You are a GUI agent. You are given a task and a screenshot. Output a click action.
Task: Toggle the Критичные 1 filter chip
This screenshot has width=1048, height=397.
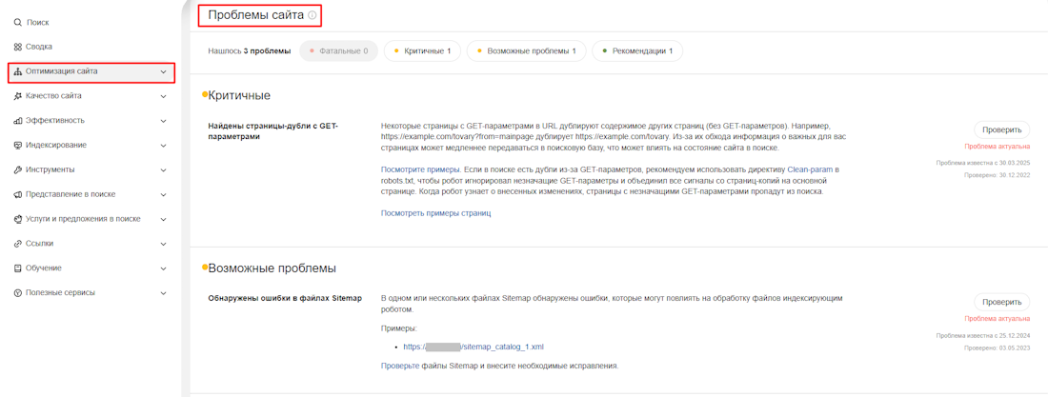tap(422, 51)
